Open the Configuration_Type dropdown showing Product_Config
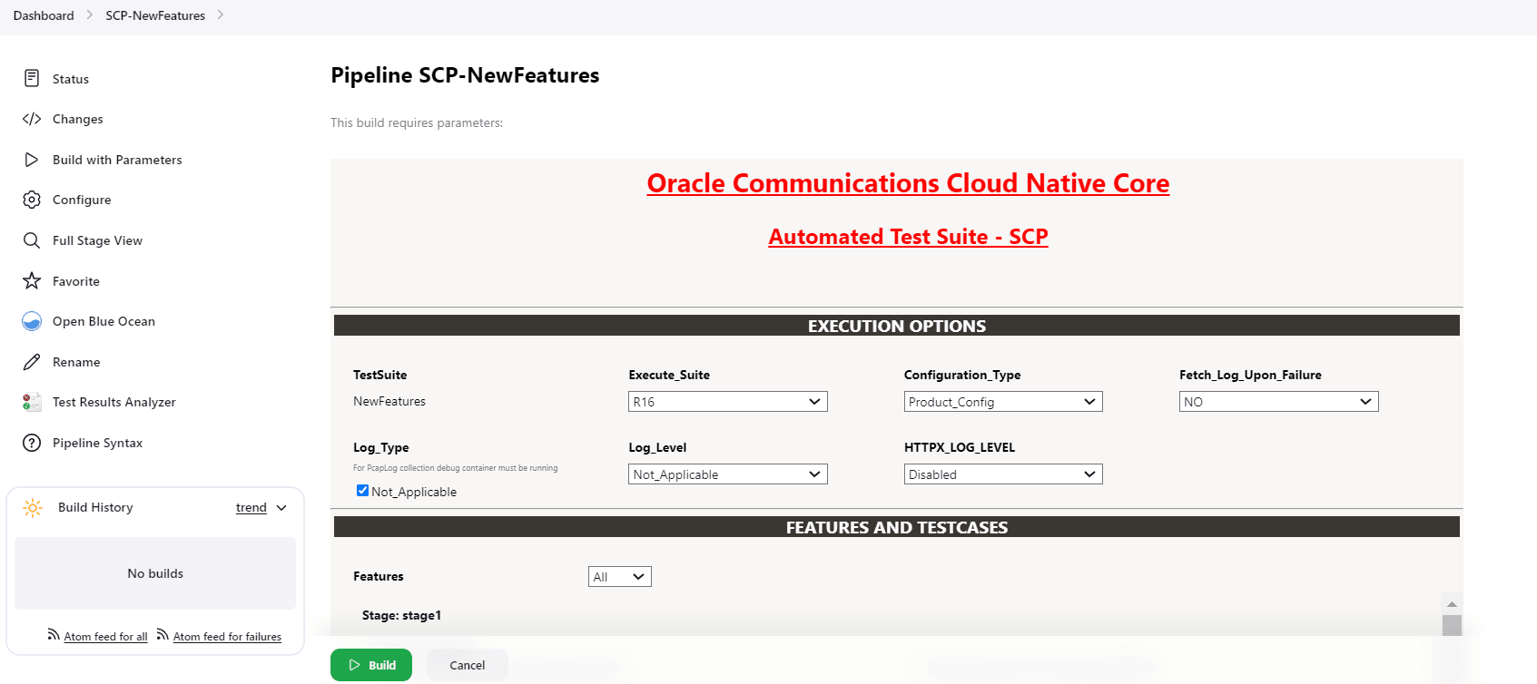The width and height of the screenshot is (1537, 684). click(x=1003, y=402)
